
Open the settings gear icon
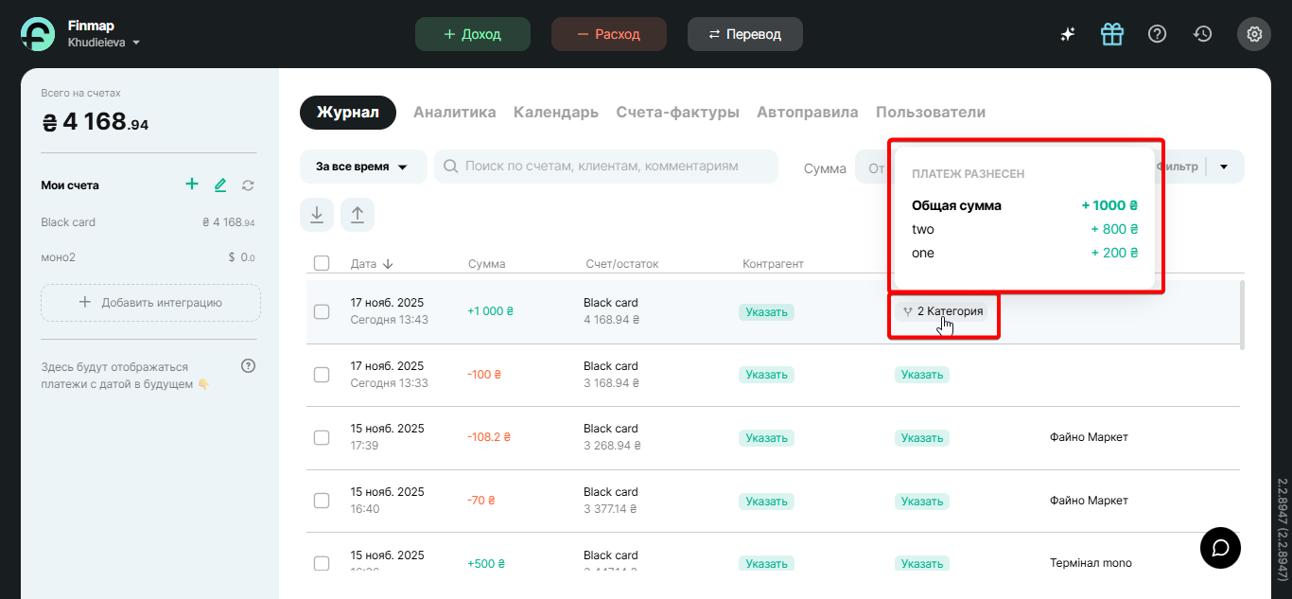1254,34
